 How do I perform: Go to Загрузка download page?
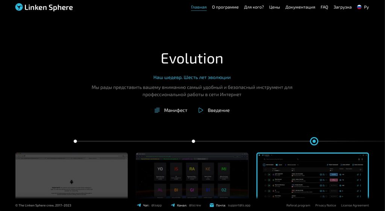(x=342, y=8)
